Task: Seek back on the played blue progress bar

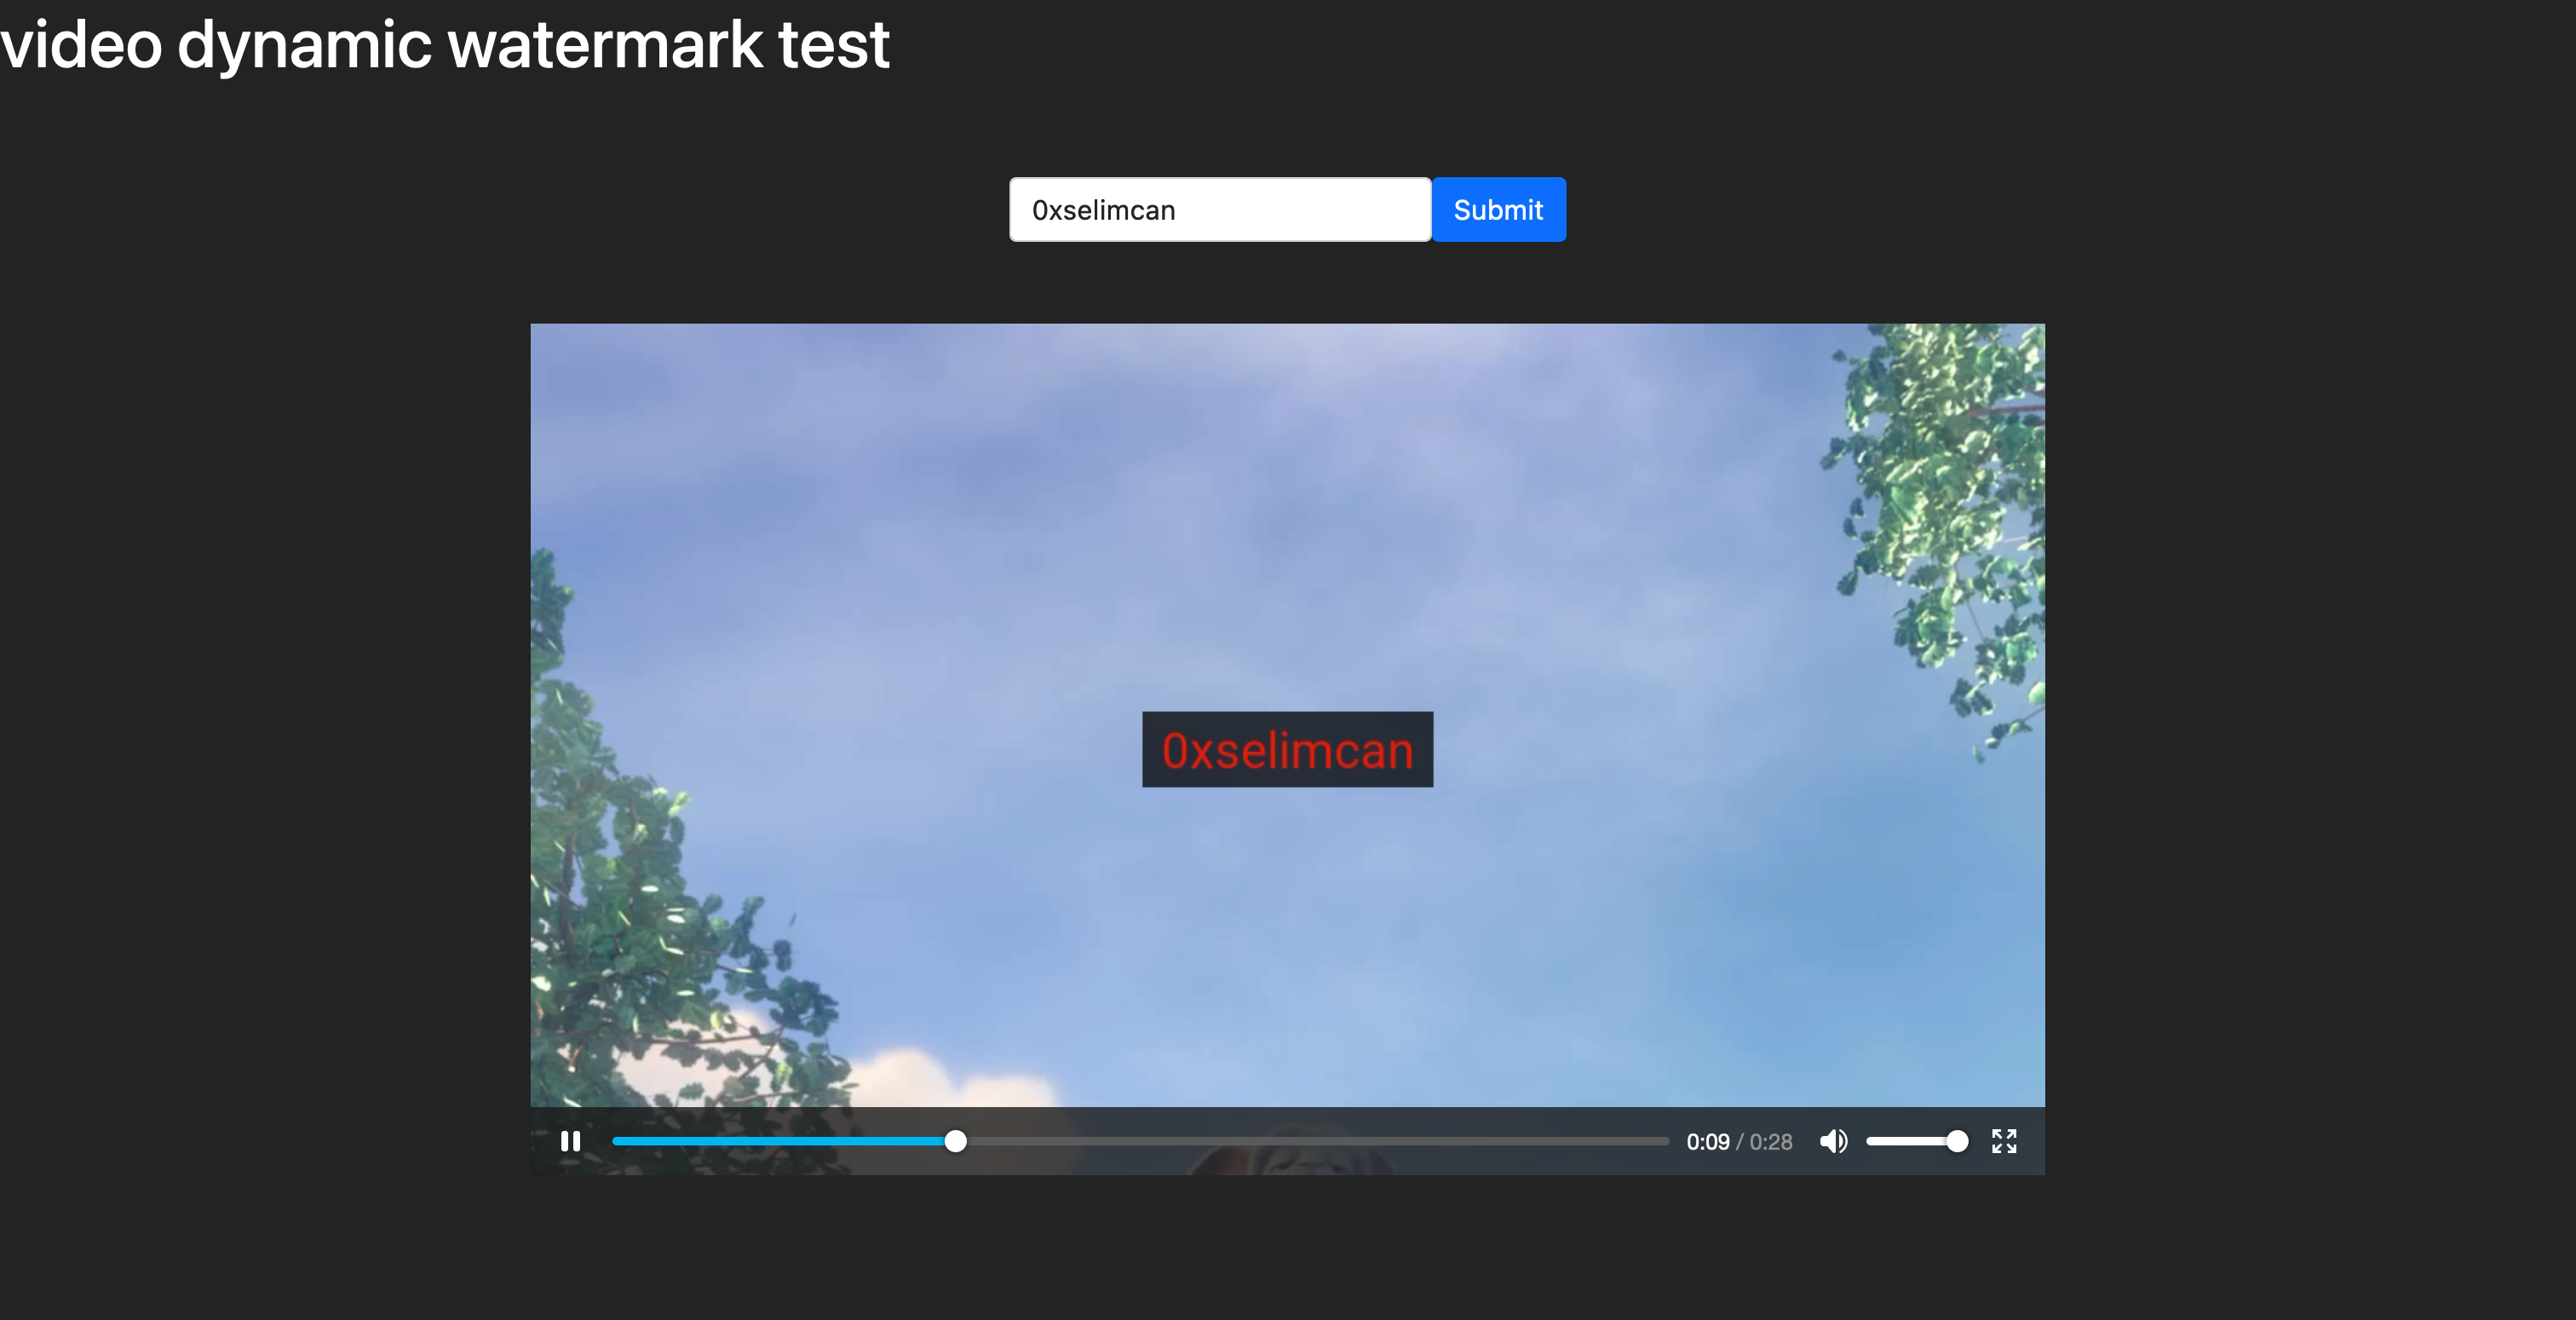Action: [x=780, y=1141]
